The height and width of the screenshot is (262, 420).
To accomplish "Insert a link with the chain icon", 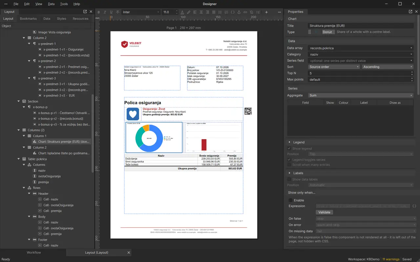I will click(245, 12).
